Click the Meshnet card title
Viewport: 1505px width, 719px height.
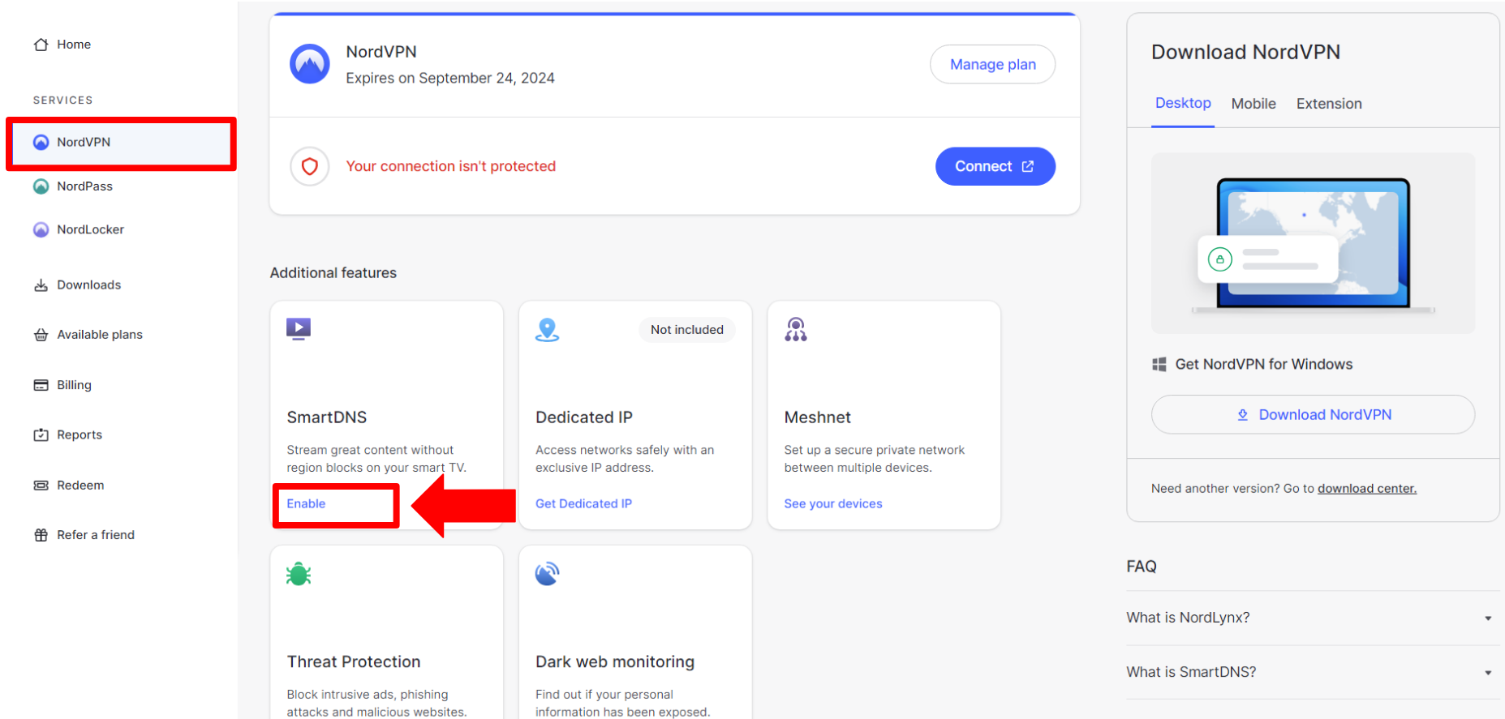(x=818, y=417)
